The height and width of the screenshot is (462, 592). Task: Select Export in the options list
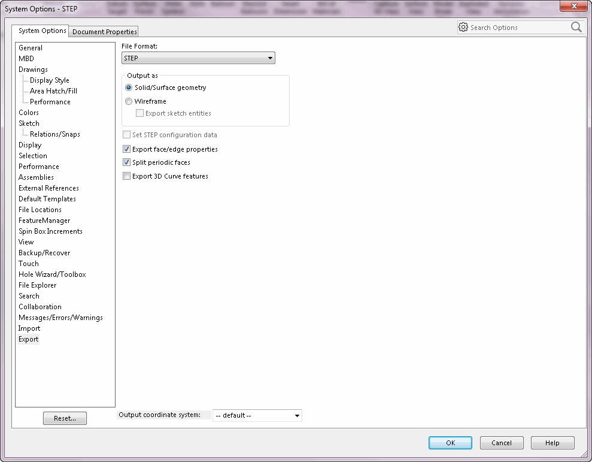click(28, 339)
